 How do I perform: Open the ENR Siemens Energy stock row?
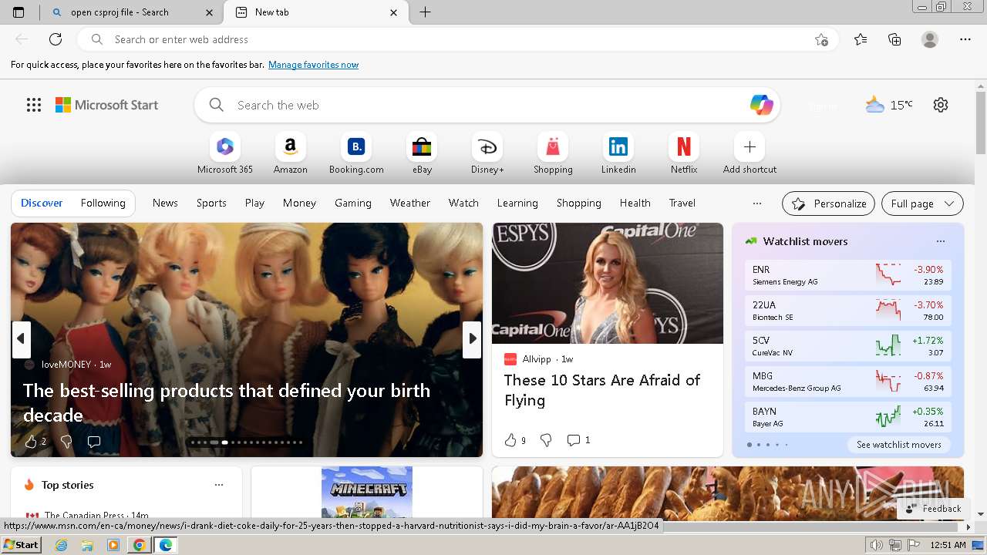847,275
